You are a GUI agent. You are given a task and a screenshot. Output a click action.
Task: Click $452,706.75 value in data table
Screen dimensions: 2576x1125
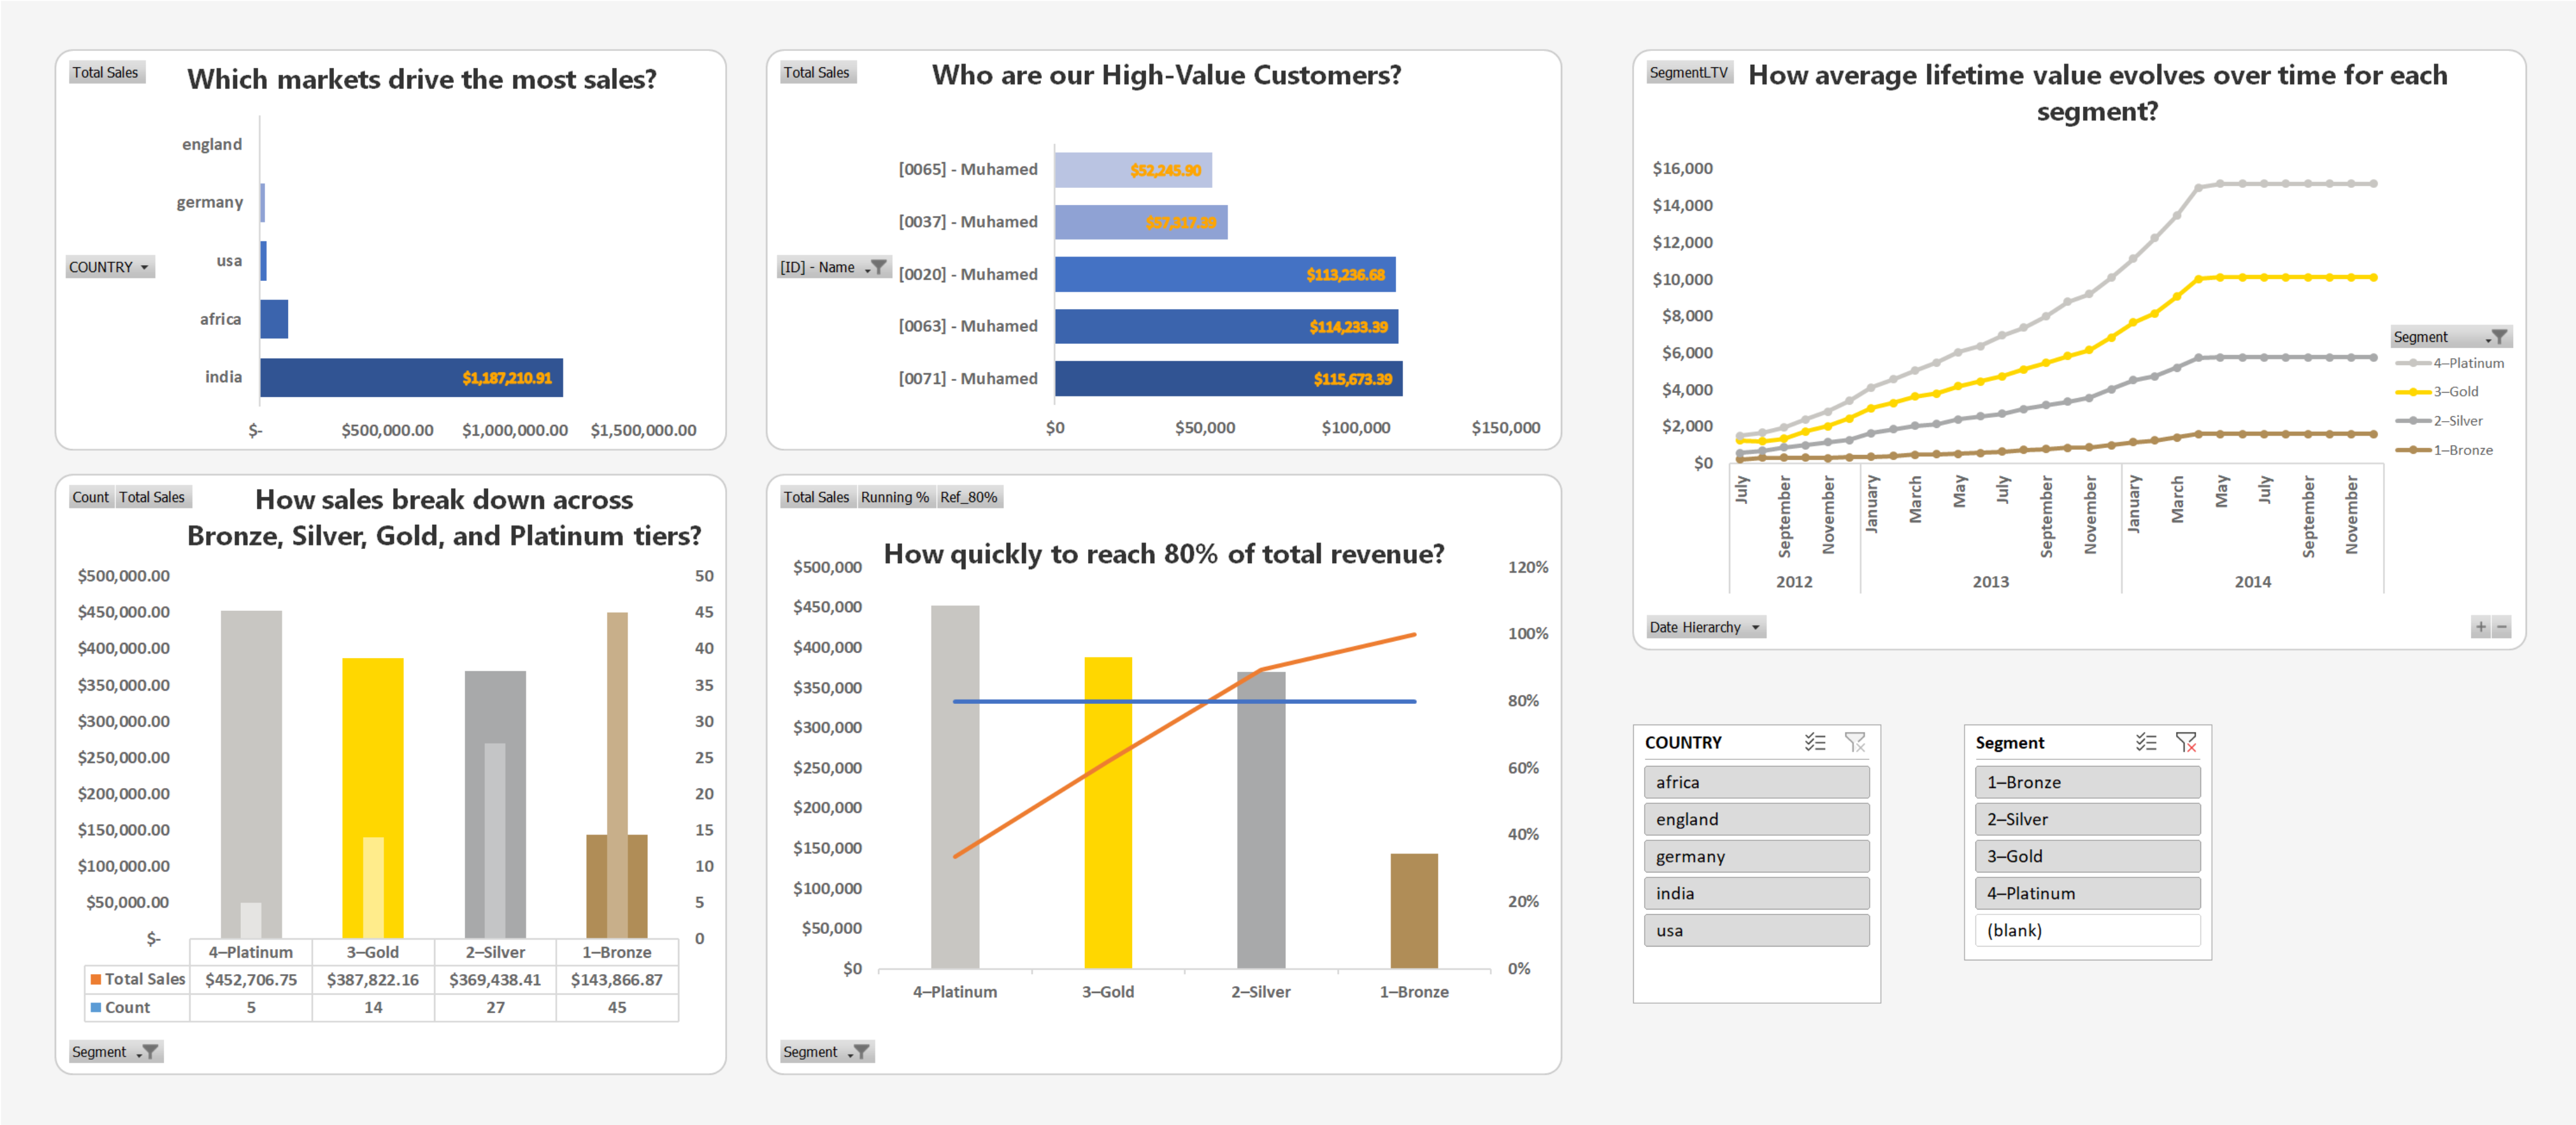pyautogui.click(x=251, y=979)
